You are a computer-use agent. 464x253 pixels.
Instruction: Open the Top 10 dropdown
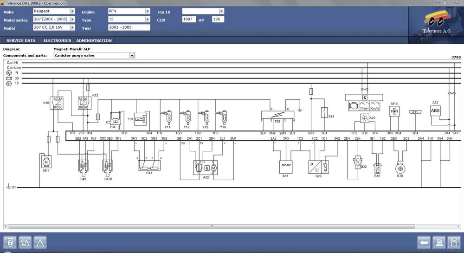tap(221, 11)
